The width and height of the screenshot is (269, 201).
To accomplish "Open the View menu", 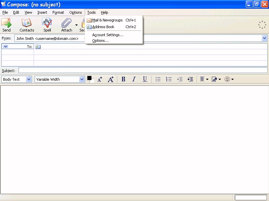I will tap(28, 12).
